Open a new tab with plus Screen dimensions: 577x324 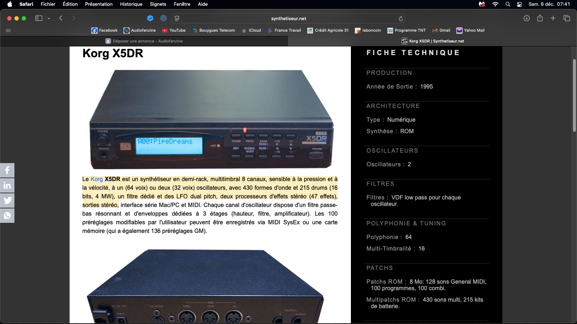click(553, 18)
